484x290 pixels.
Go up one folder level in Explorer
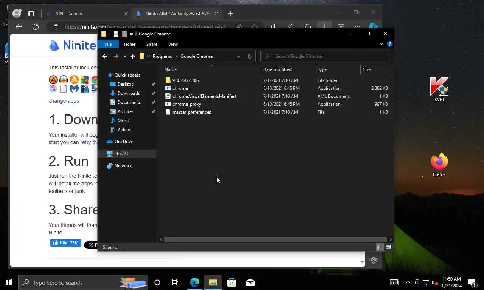click(x=133, y=56)
